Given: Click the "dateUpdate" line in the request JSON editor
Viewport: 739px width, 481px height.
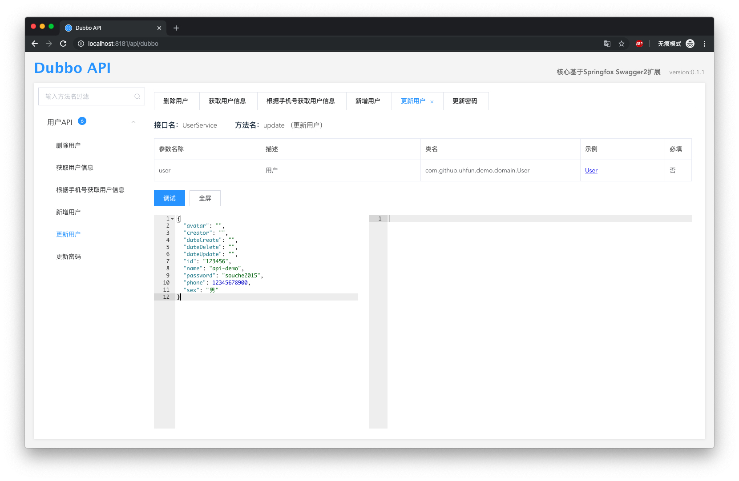Looking at the screenshot, I should click(x=210, y=254).
